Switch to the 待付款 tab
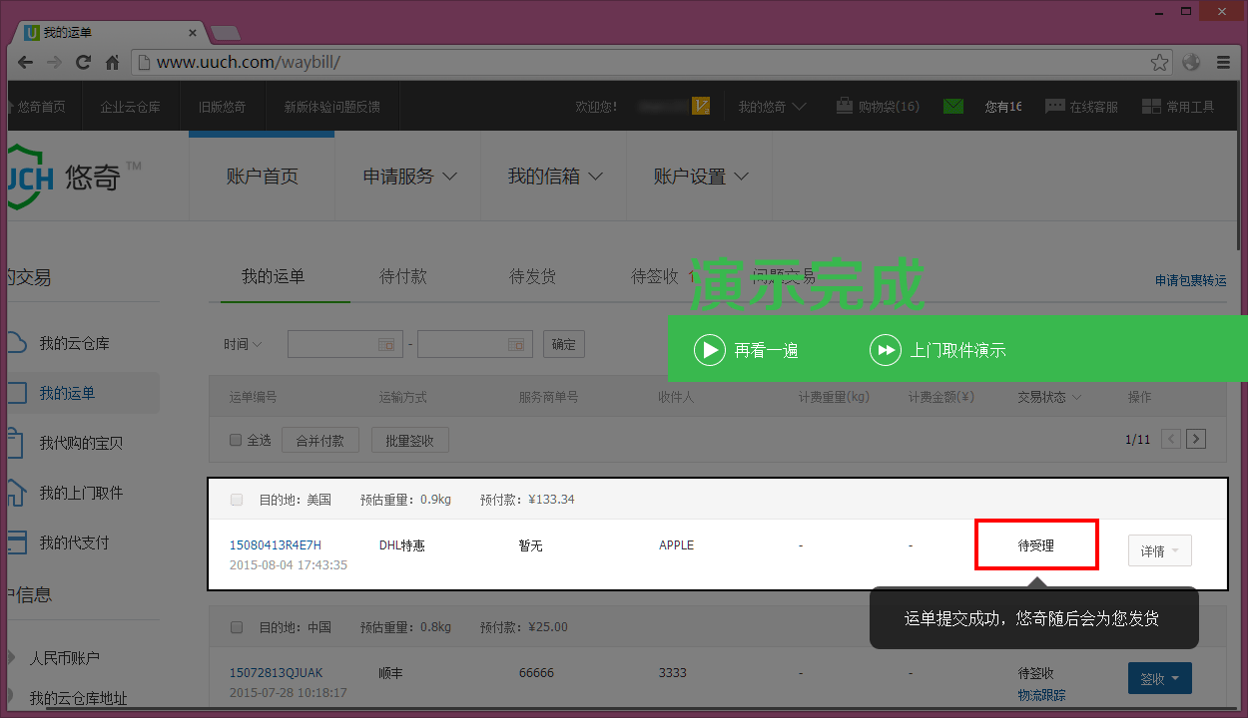The height and width of the screenshot is (718, 1248). pyautogui.click(x=402, y=276)
